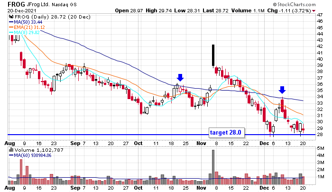Click the tallest volume bar in November
This screenshot has height=192, width=332.
point(213,167)
